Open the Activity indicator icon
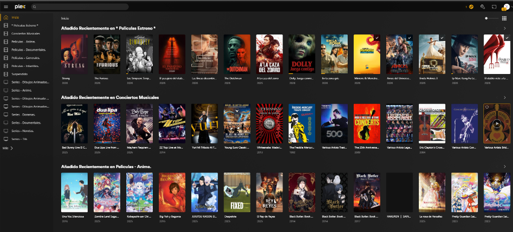513x232 pixels. point(471,6)
